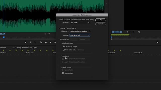Click the To Bryce Canyon Selects label

[68, 28]
